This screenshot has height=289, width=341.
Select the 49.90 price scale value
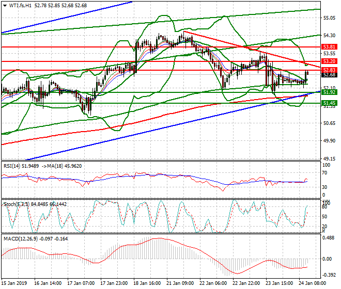(329, 141)
